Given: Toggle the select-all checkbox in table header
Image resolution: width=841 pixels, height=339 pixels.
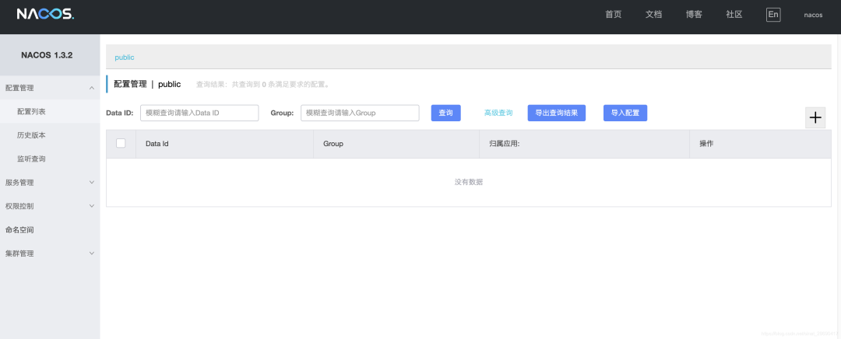Looking at the screenshot, I should (121, 143).
